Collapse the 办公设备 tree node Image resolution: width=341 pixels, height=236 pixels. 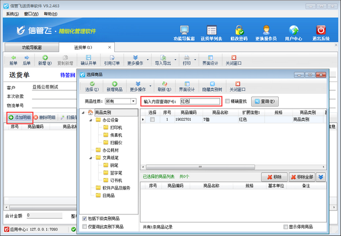click(x=91, y=120)
